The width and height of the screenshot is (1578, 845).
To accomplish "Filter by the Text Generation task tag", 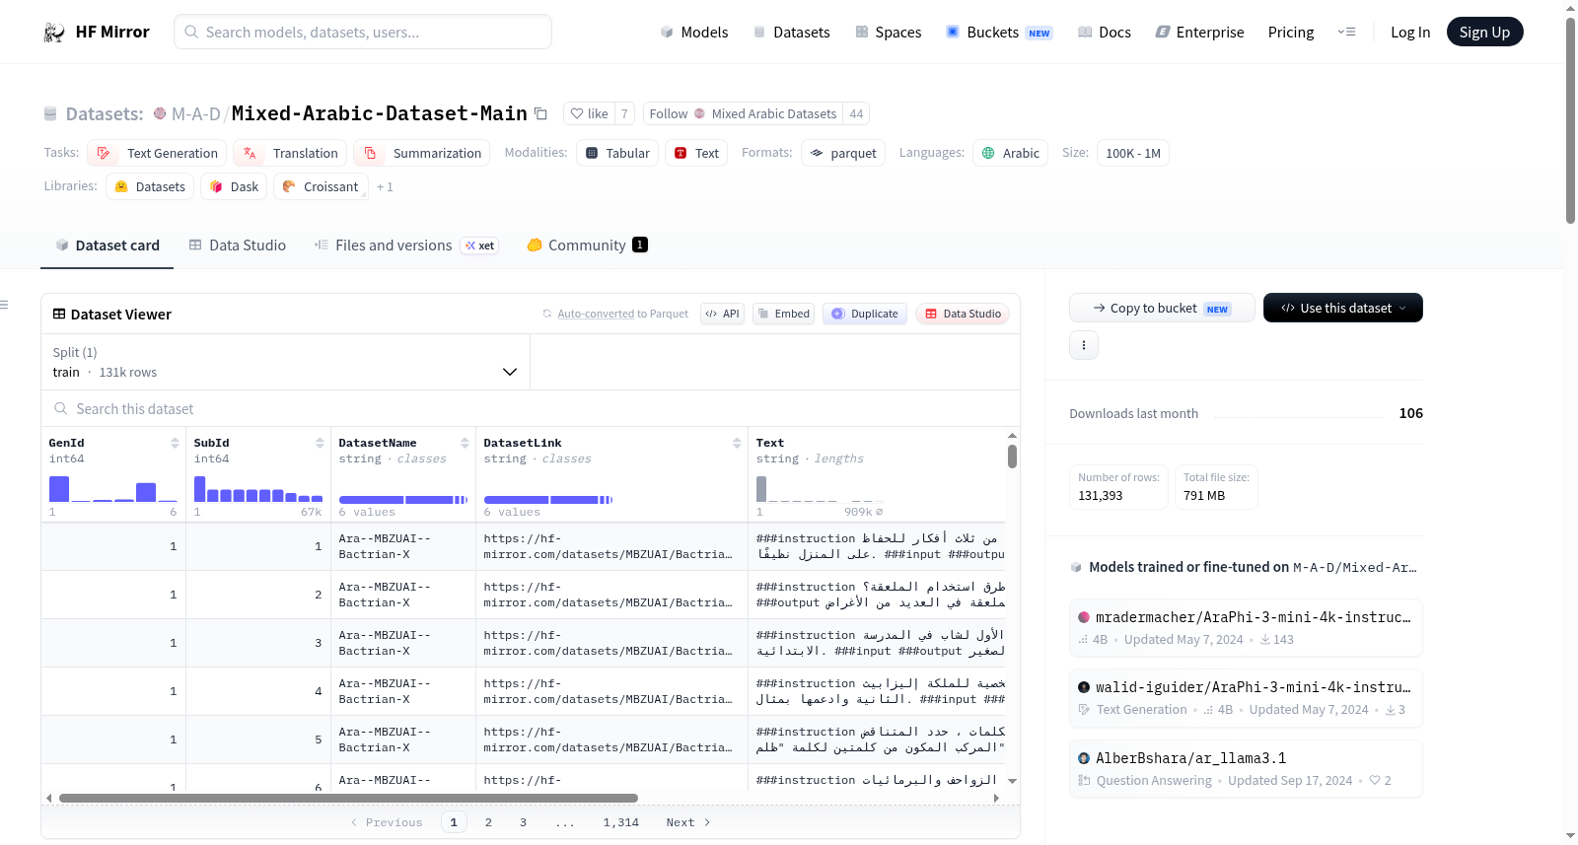I will tap(157, 153).
